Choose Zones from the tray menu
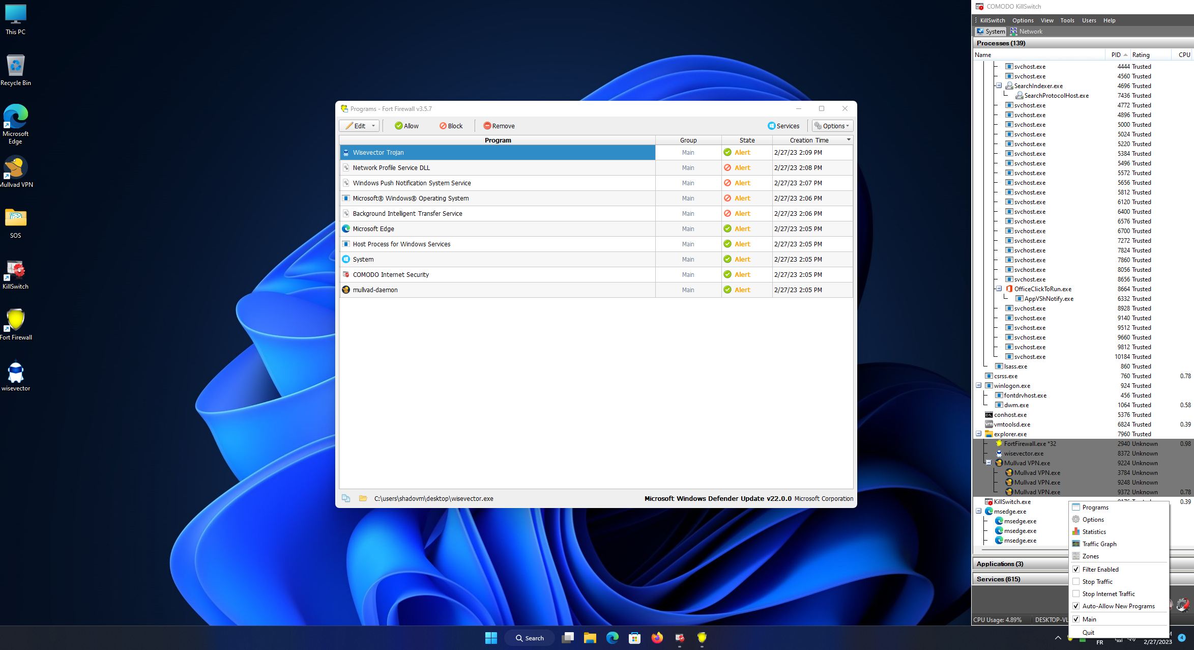The image size is (1194, 650). [1119, 556]
